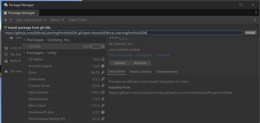Click the 'By Cysharp, Inc.' author text
This screenshot has height=123, width=260.
(121, 44)
